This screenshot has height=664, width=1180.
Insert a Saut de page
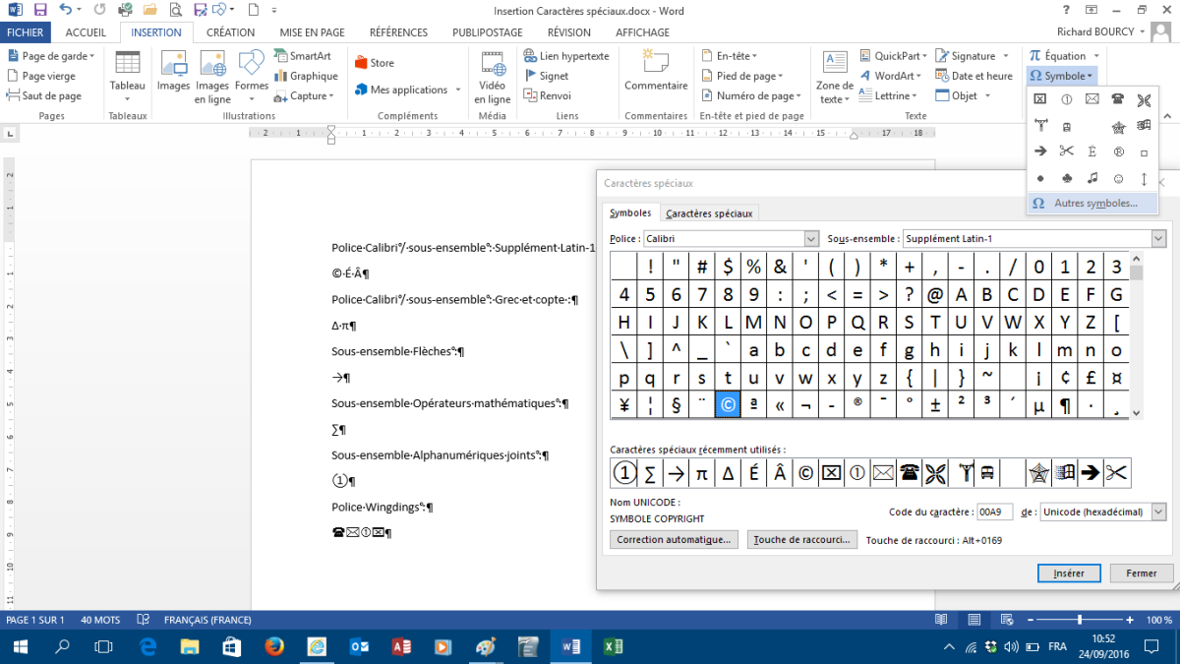pos(44,95)
